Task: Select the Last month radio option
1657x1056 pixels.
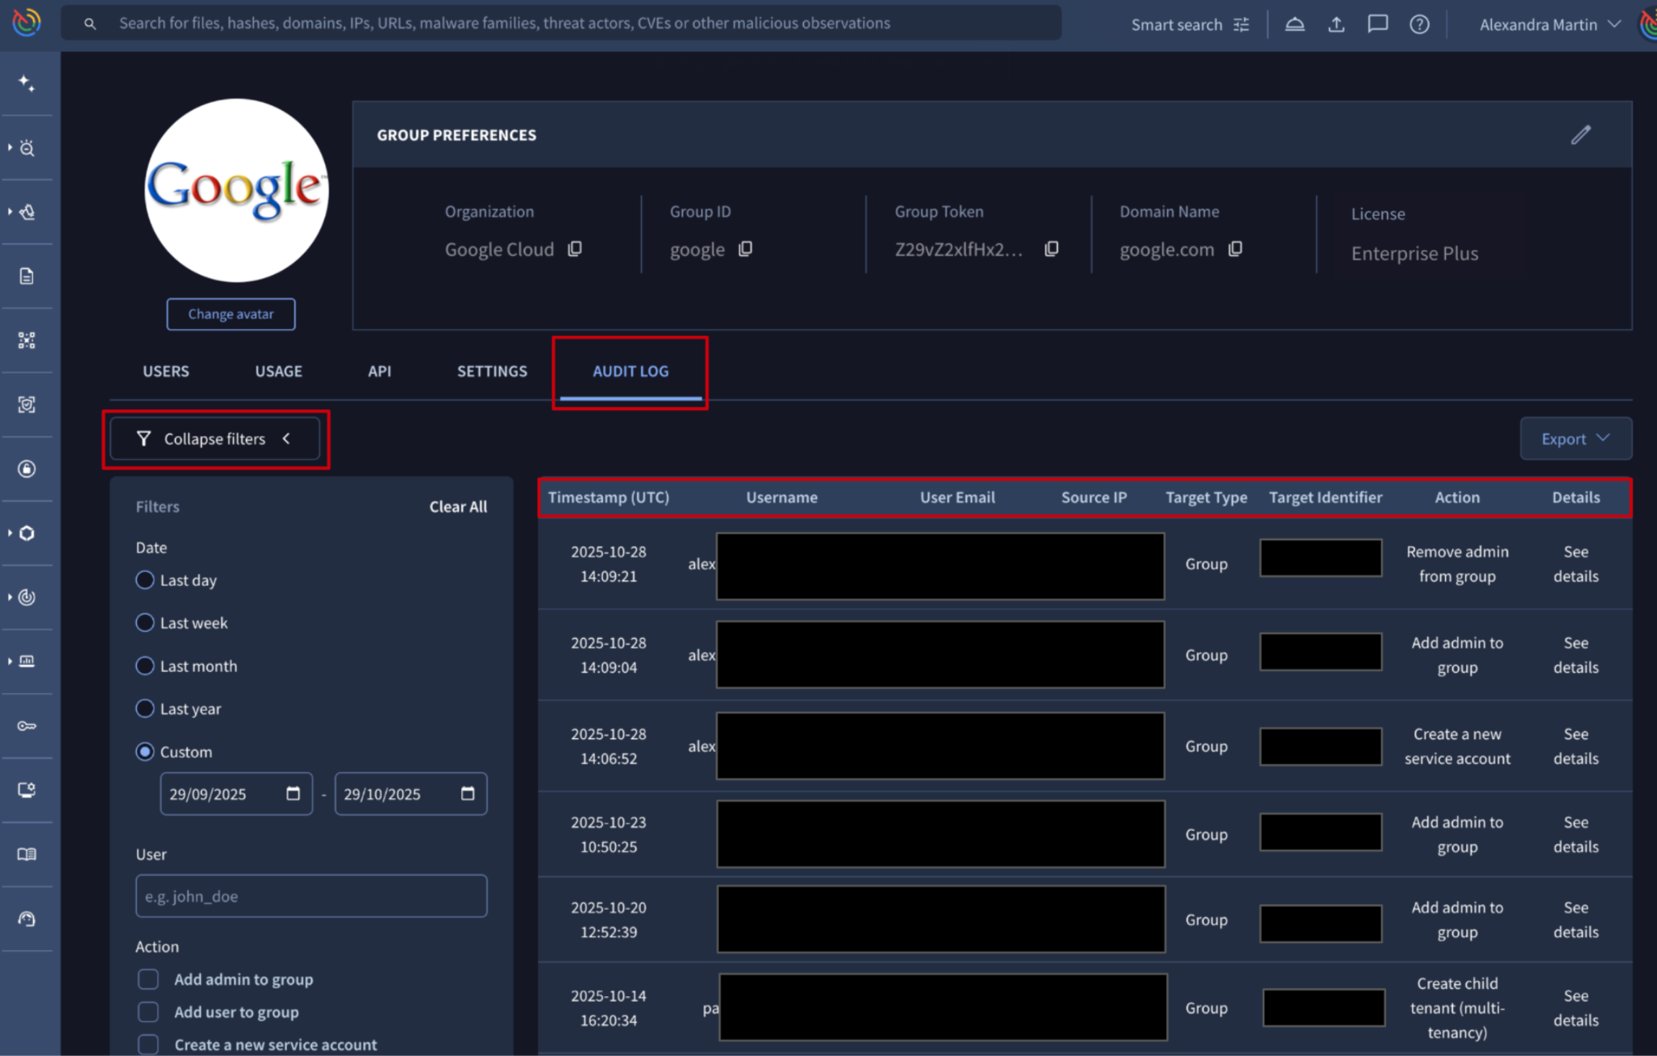Action: click(x=145, y=666)
